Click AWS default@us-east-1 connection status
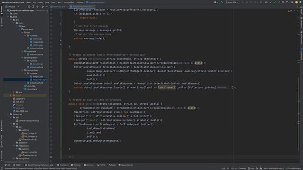The image size is (303, 170). click(274, 169)
